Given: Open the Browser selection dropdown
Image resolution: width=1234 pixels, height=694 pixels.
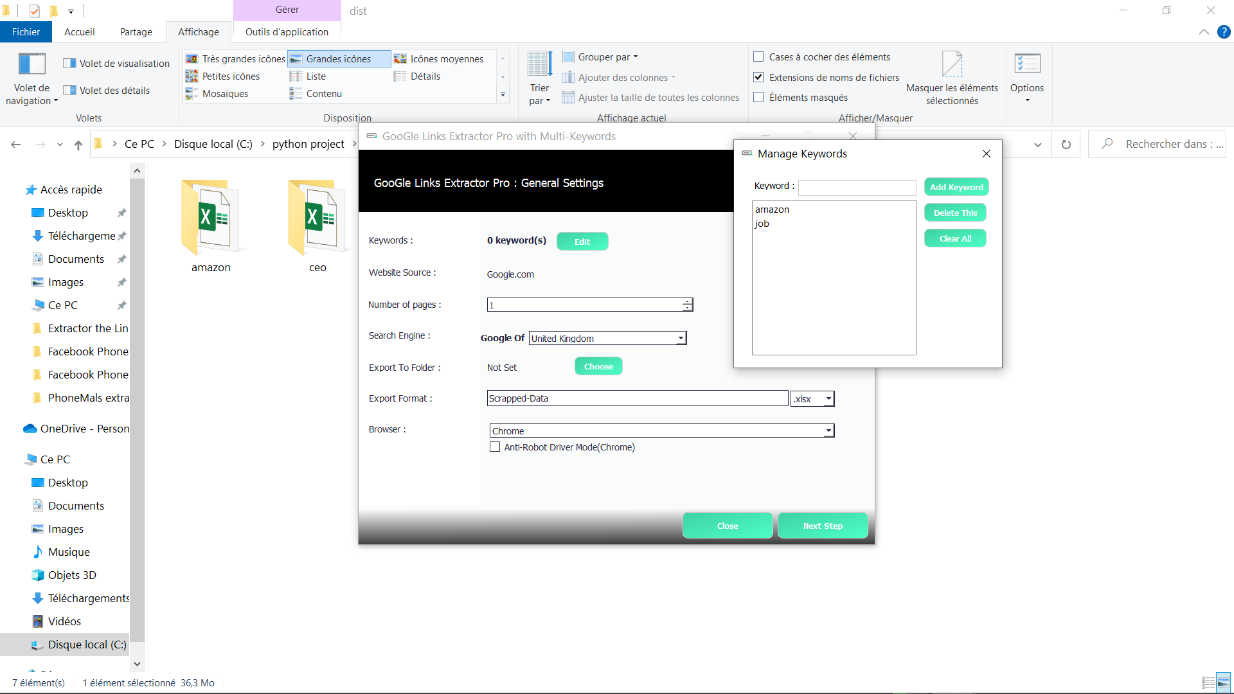Looking at the screenshot, I should click(828, 431).
